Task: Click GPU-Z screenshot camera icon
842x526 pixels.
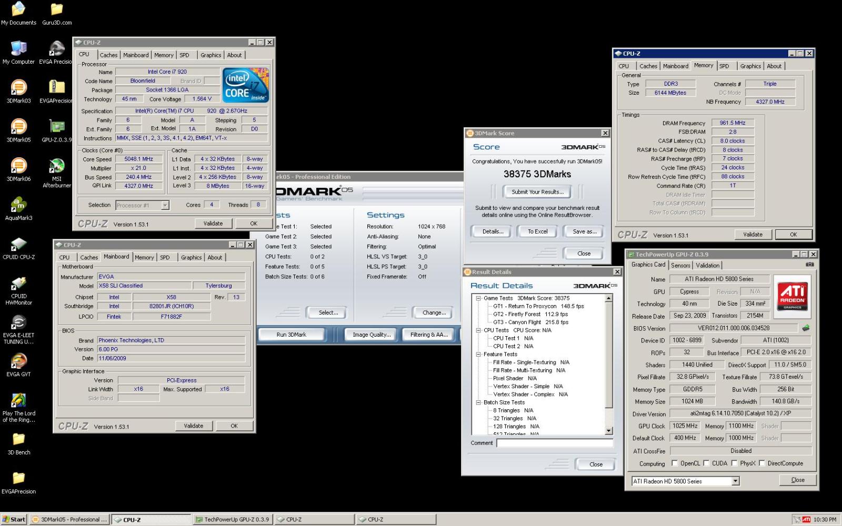Action: (809, 265)
